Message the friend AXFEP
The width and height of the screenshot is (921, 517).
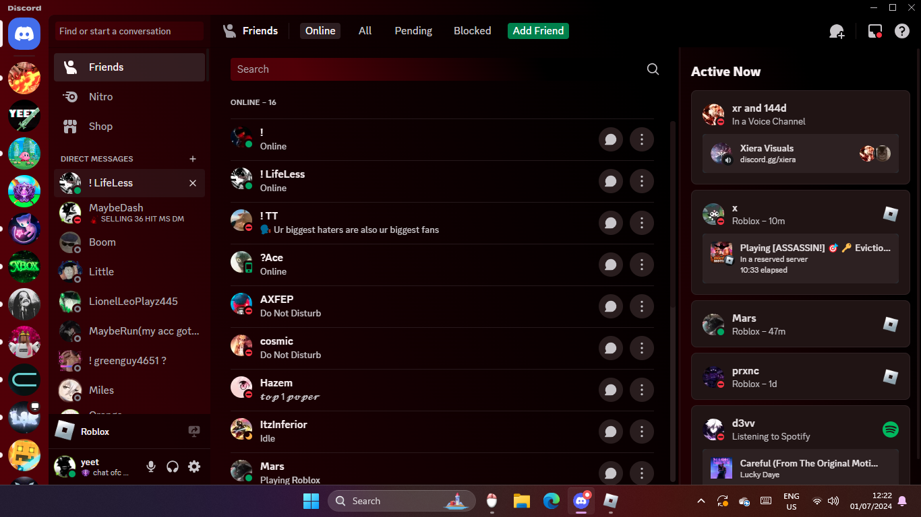[611, 306]
